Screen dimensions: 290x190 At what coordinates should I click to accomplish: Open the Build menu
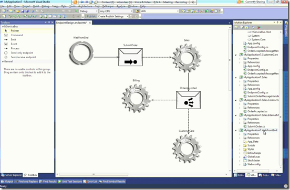[x=36, y=6]
